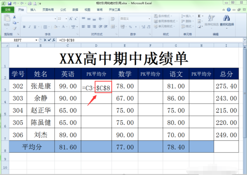Open Insert Function (fx) dialog
The height and width of the screenshot is (175, 247).
[x=54, y=40]
